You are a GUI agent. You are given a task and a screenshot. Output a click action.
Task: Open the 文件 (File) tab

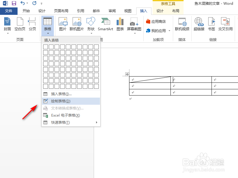[x=9, y=11]
